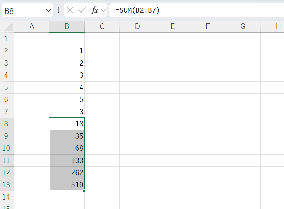Screen dimensions: 284x209
Task: Click cell B2 containing 1
Action: pos(67,51)
